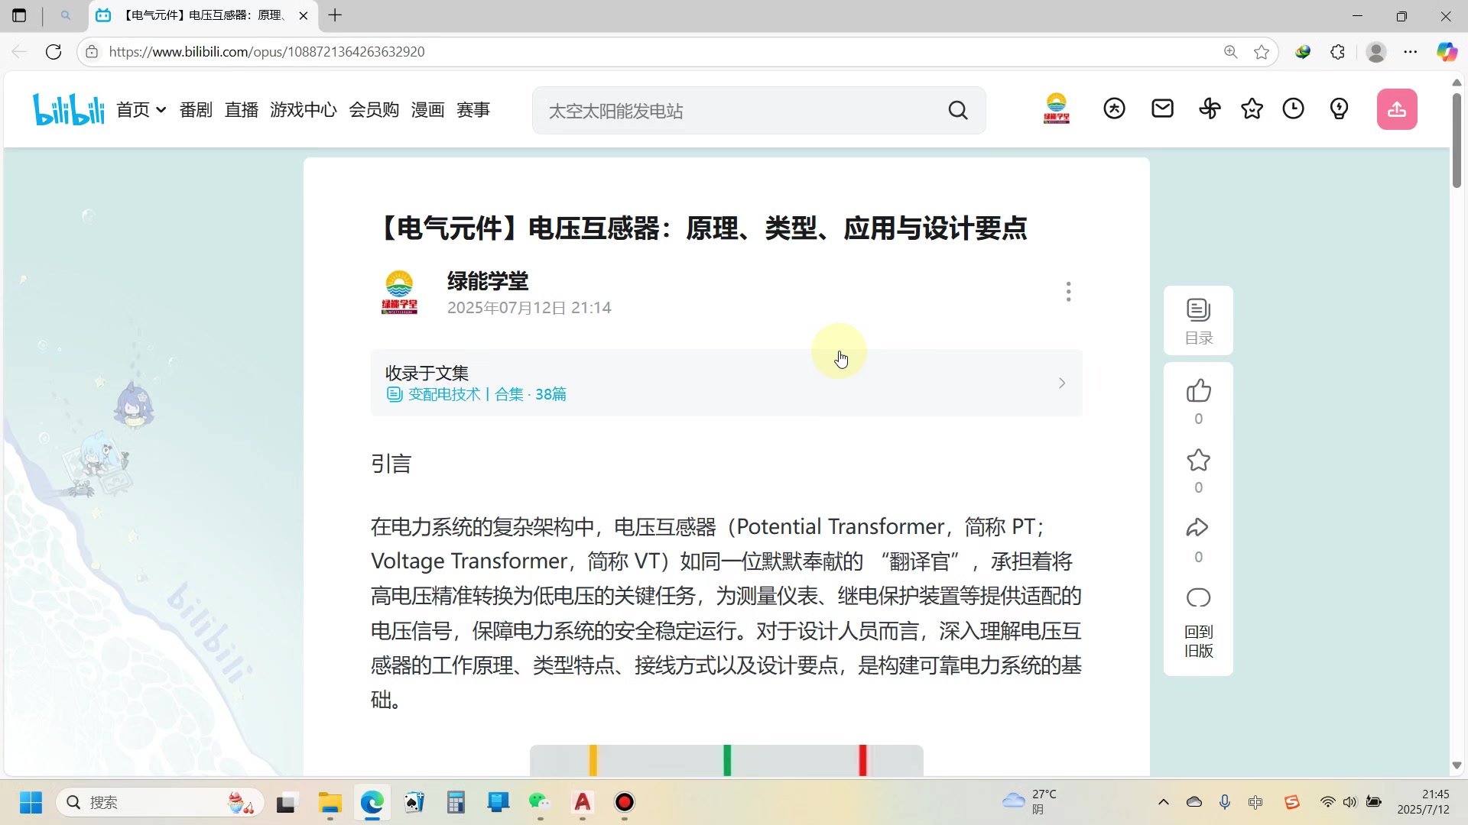The width and height of the screenshot is (1468, 825).
Task: Share the article via share arrow icon
Action: click(1198, 527)
